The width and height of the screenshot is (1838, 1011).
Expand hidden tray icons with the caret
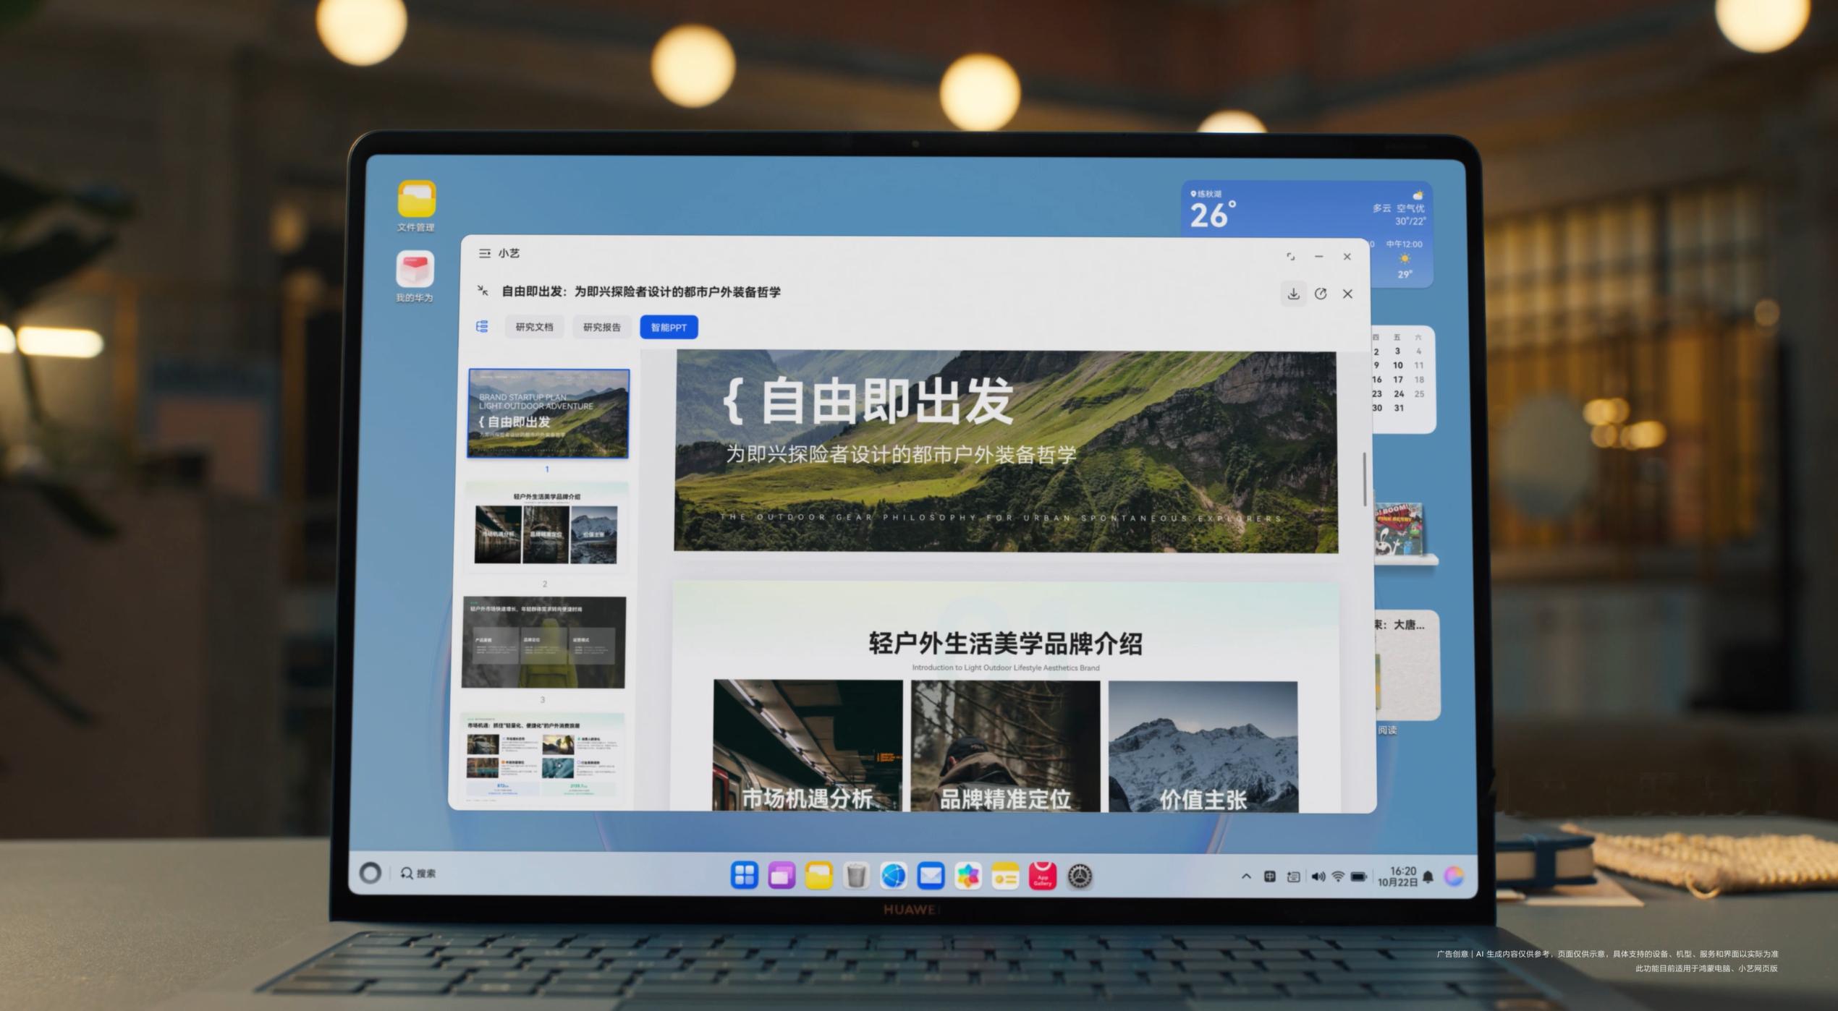(1246, 876)
